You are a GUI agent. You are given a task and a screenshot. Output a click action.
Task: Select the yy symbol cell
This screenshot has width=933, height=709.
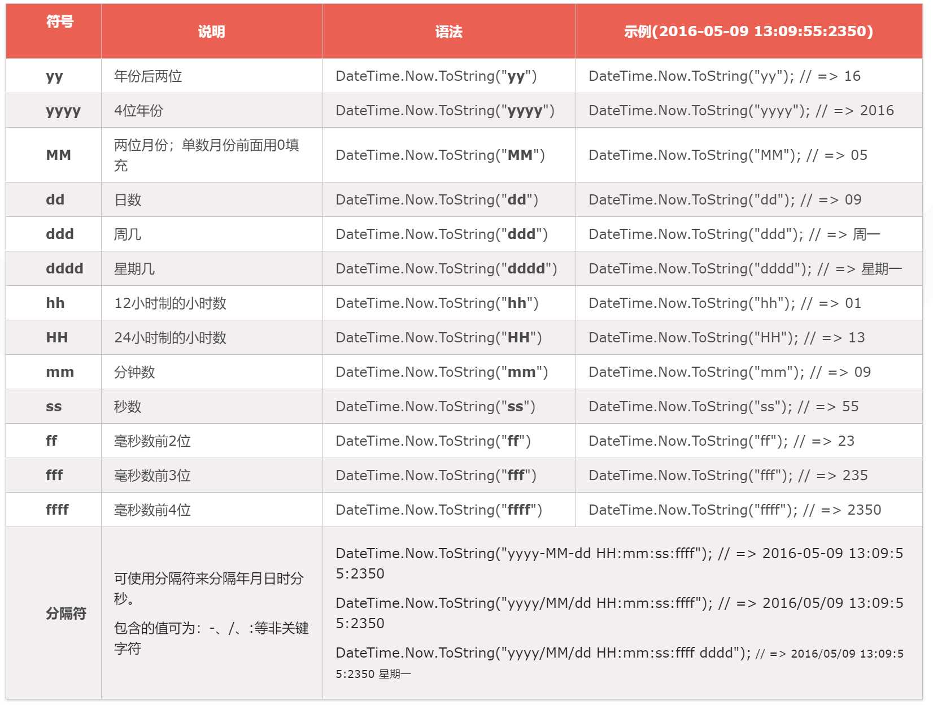(x=54, y=76)
